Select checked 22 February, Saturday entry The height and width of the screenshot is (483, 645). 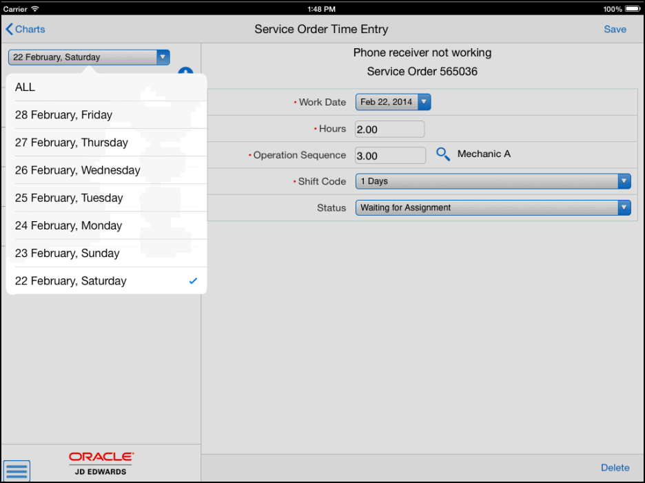click(x=107, y=281)
